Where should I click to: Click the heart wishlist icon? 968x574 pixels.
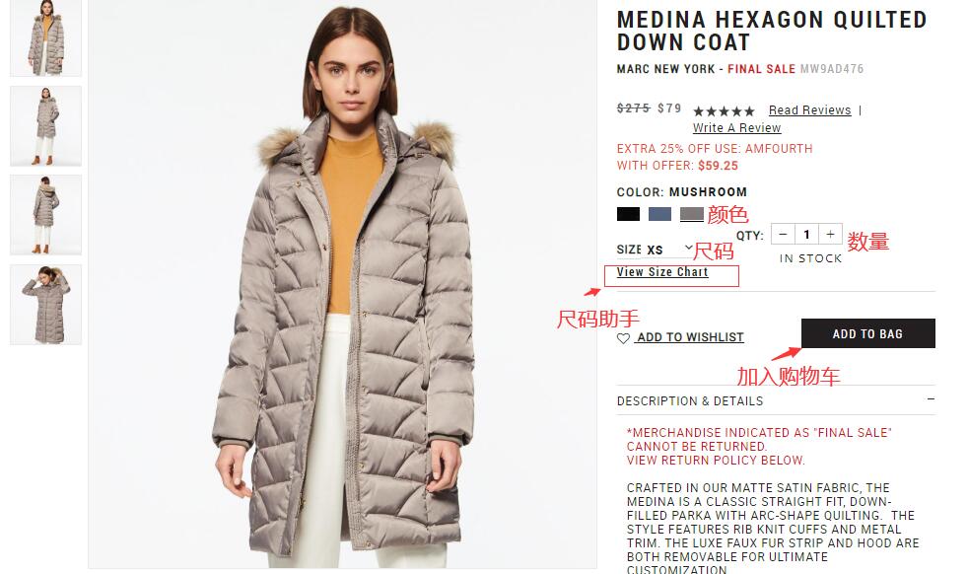623,338
